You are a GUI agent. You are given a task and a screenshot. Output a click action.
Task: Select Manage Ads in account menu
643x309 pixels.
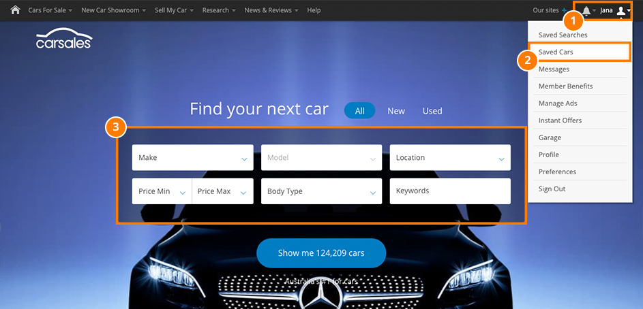580,103
